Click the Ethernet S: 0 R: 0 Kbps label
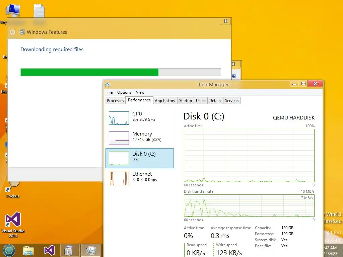This screenshot has width=343, height=257. tap(144, 177)
